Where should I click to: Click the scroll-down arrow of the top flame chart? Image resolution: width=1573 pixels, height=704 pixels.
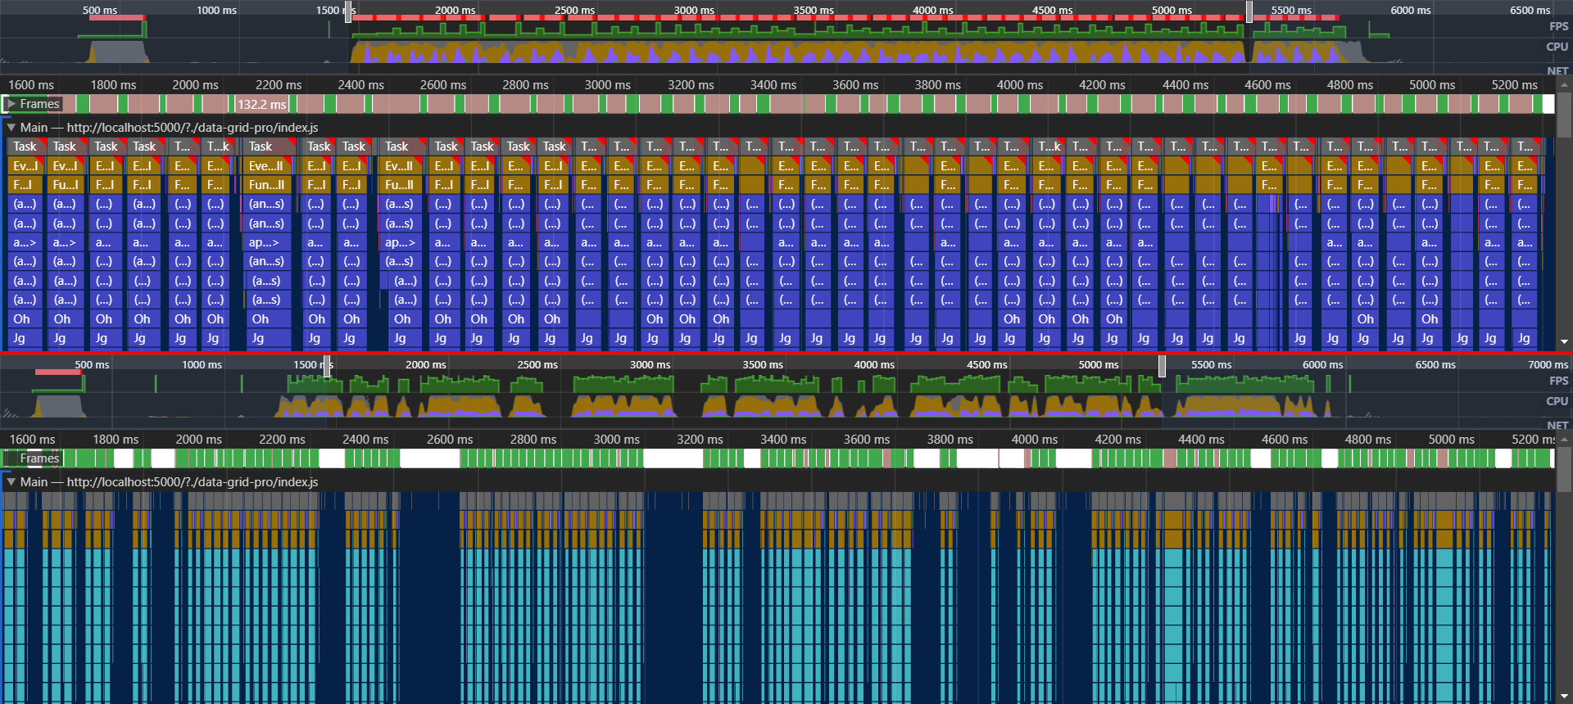[x=1564, y=341]
